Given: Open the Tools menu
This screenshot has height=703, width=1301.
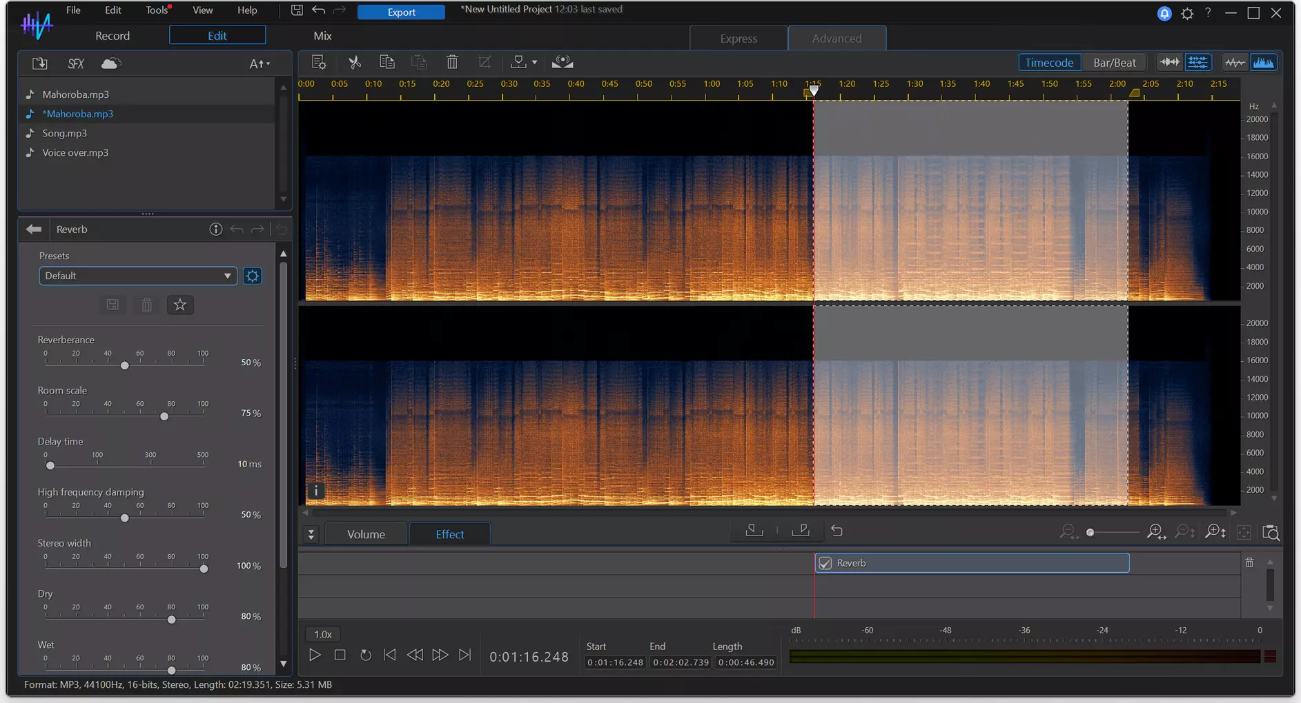Looking at the screenshot, I should click(x=157, y=10).
